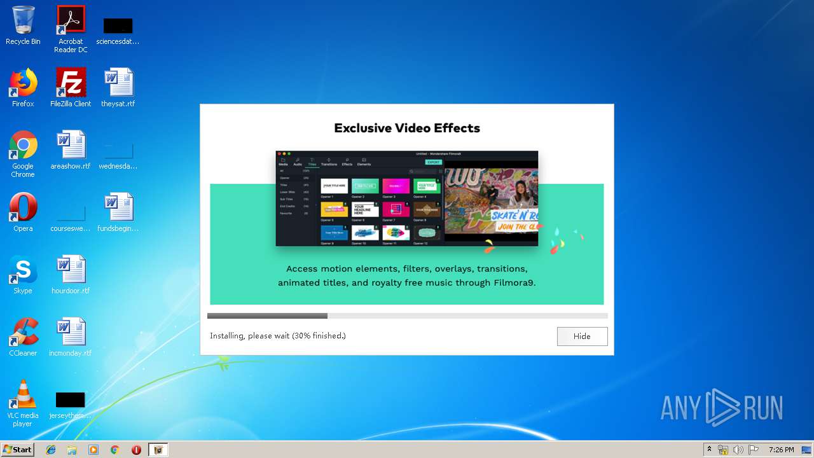Select hourdoor.rtf document
This screenshot has width=814, height=458.
(x=71, y=275)
